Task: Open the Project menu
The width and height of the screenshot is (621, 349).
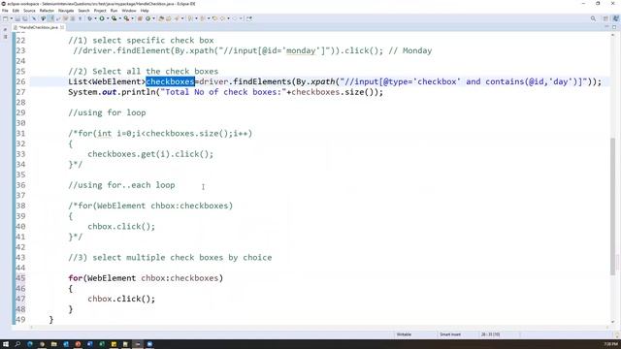Action: tap(100, 11)
